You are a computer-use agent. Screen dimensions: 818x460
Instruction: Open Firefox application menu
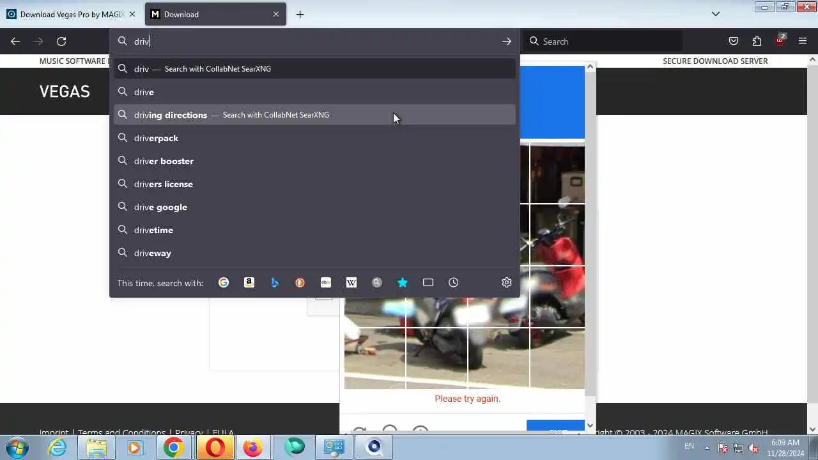[803, 42]
